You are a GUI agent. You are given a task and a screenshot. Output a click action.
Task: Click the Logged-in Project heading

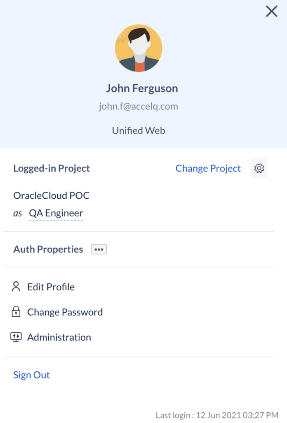point(52,169)
